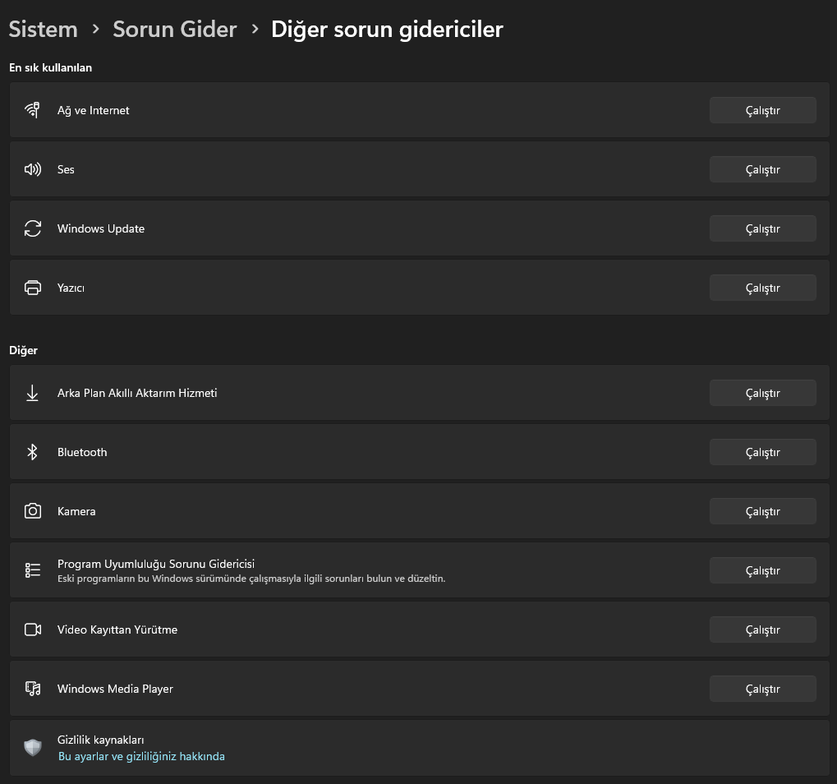Screen dimensions: 837x784
Task: Open the Sorun Gider breadcrumb page
Action: click(x=174, y=29)
